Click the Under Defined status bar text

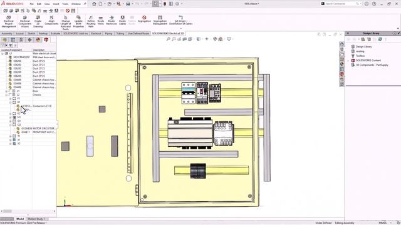tap(323, 223)
